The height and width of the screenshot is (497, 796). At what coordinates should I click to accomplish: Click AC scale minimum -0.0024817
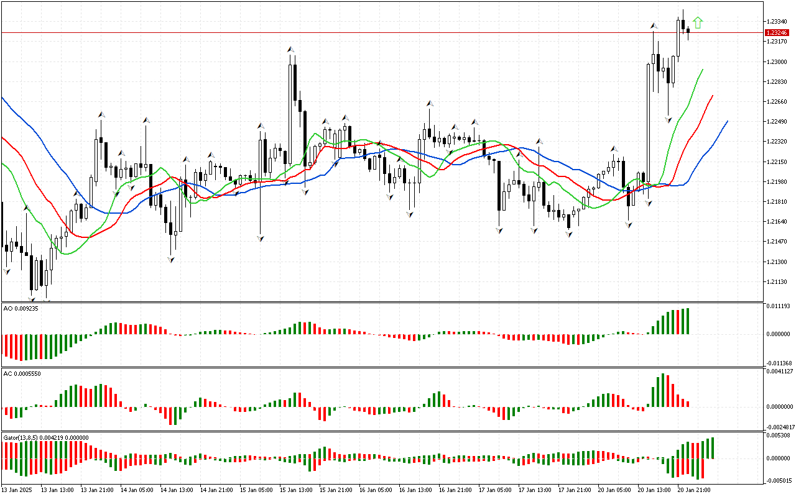pos(780,427)
